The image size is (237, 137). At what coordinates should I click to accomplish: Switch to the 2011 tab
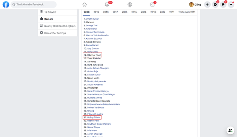pyautogui.click(x=172, y=12)
